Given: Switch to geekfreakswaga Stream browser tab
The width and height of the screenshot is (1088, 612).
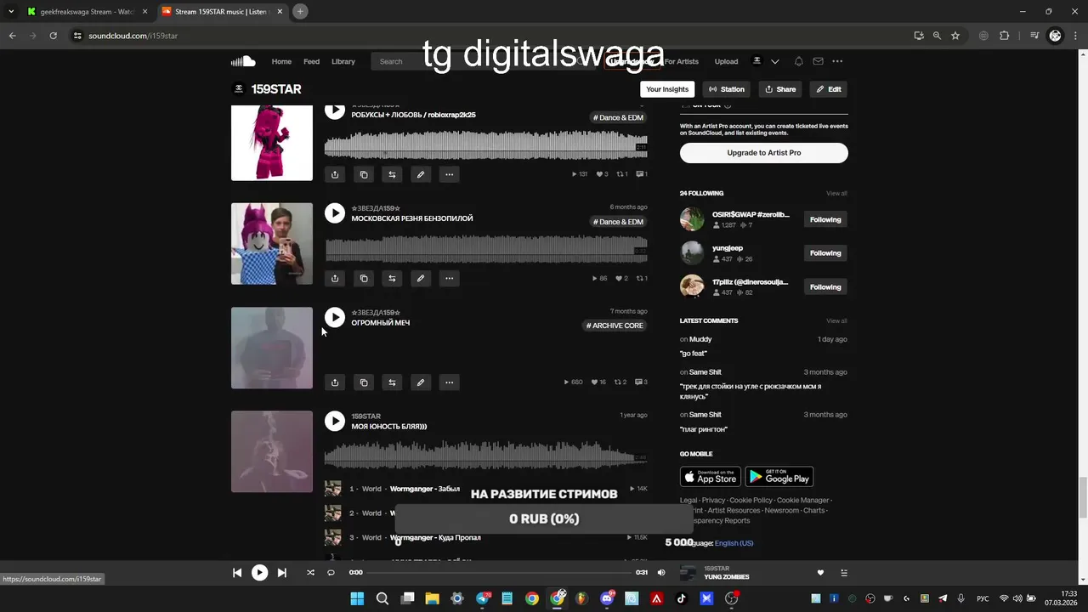Looking at the screenshot, I should point(88,12).
